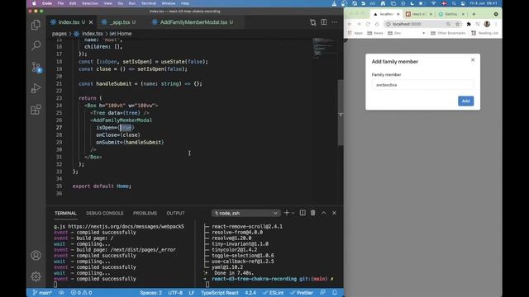
Task: Select the TERMINAL panel tab
Action: 65,213
